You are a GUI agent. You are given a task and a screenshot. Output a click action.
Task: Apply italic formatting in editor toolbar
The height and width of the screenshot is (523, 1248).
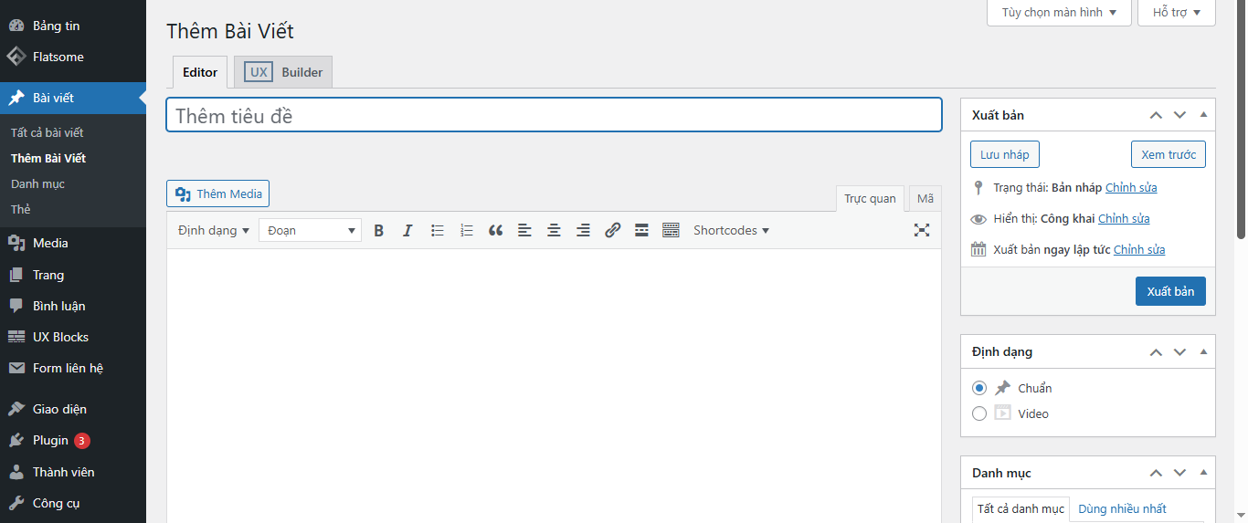[x=408, y=231]
